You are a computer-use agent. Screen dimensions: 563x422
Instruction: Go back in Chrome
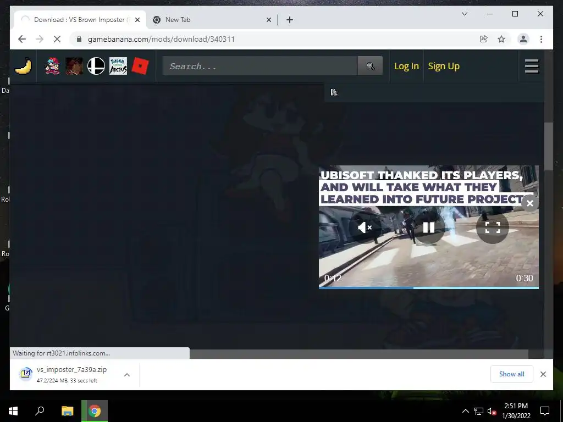pyautogui.click(x=22, y=39)
